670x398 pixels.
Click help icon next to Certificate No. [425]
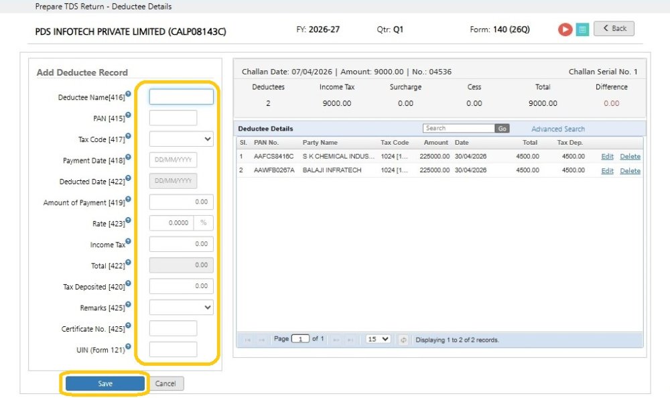pyautogui.click(x=128, y=326)
